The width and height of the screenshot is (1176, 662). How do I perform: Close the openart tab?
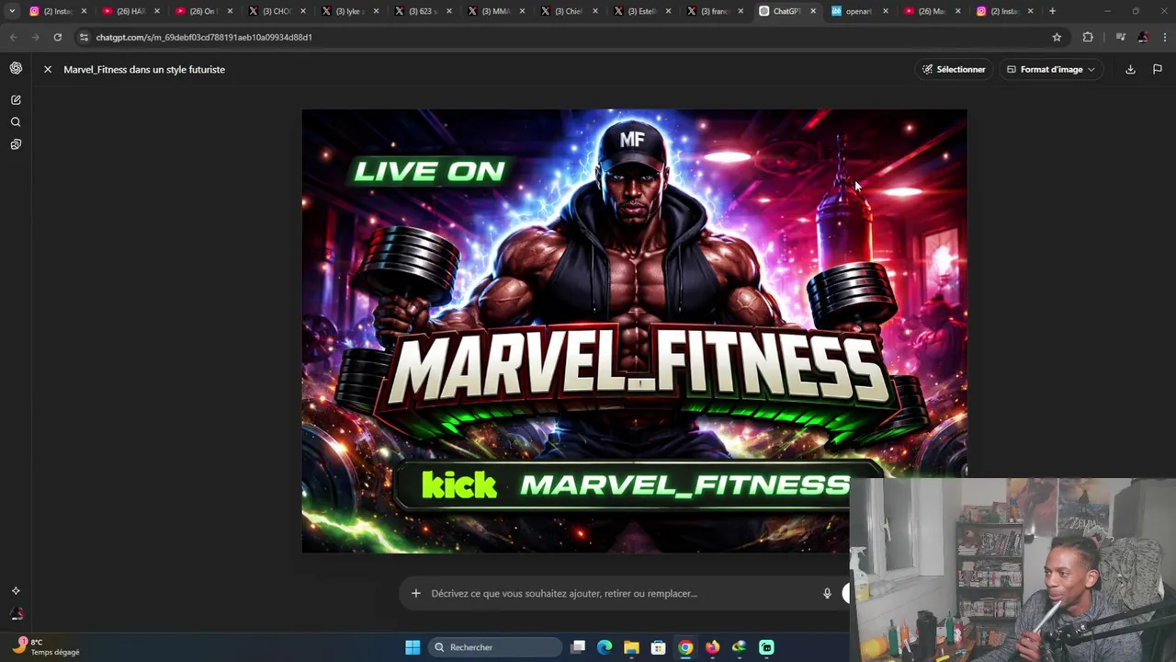(x=886, y=11)
